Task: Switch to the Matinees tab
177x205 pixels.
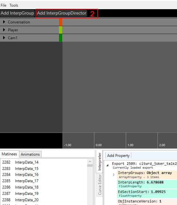Action: [x=9, y=154]
